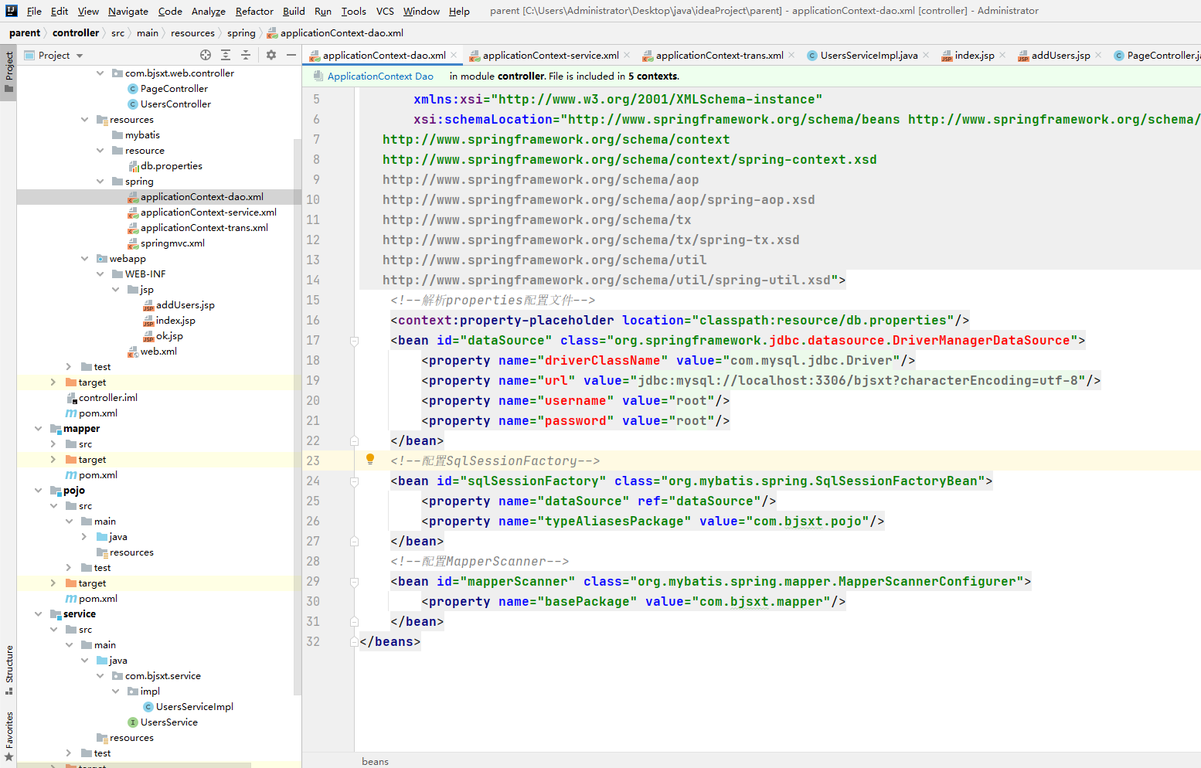Collapse the WEB-INF folder

click(x=100, y=274)
